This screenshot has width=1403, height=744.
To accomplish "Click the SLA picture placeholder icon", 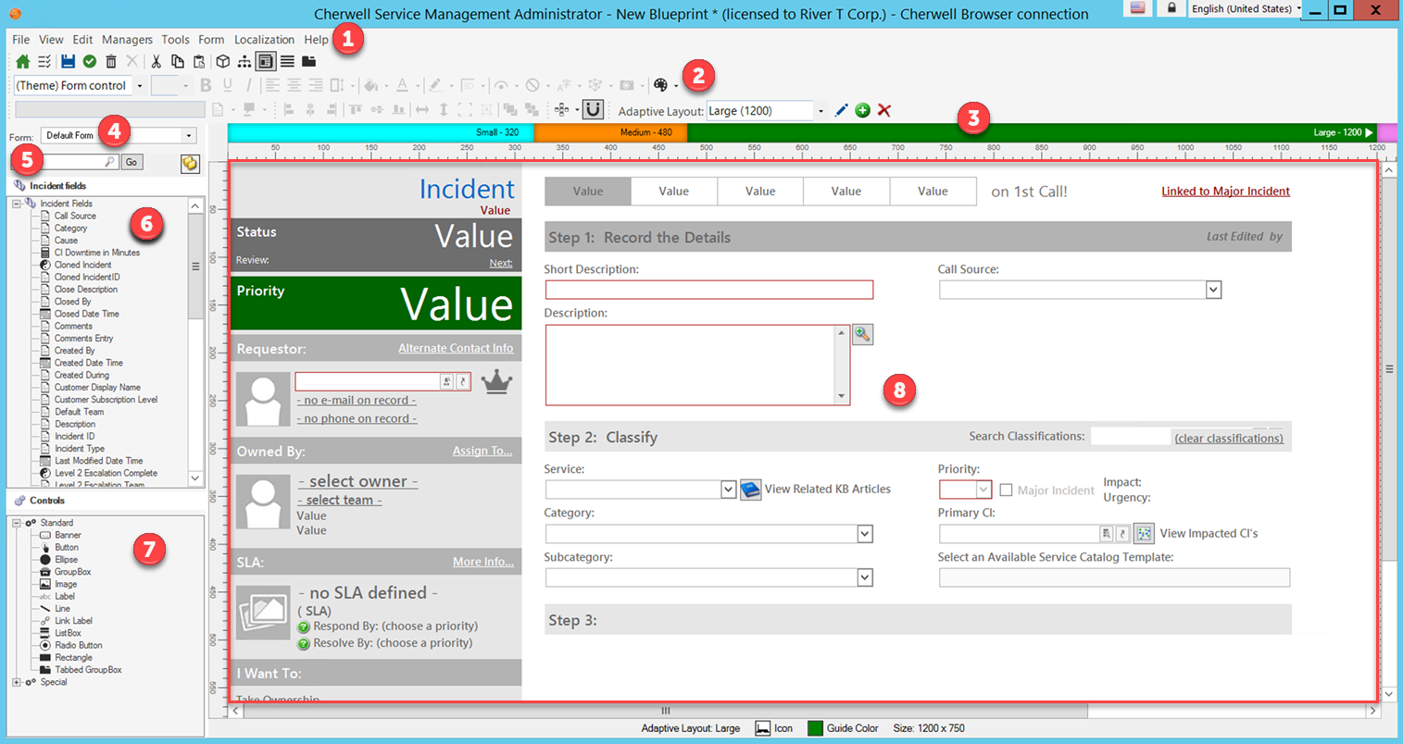I will tap(263, 612).
